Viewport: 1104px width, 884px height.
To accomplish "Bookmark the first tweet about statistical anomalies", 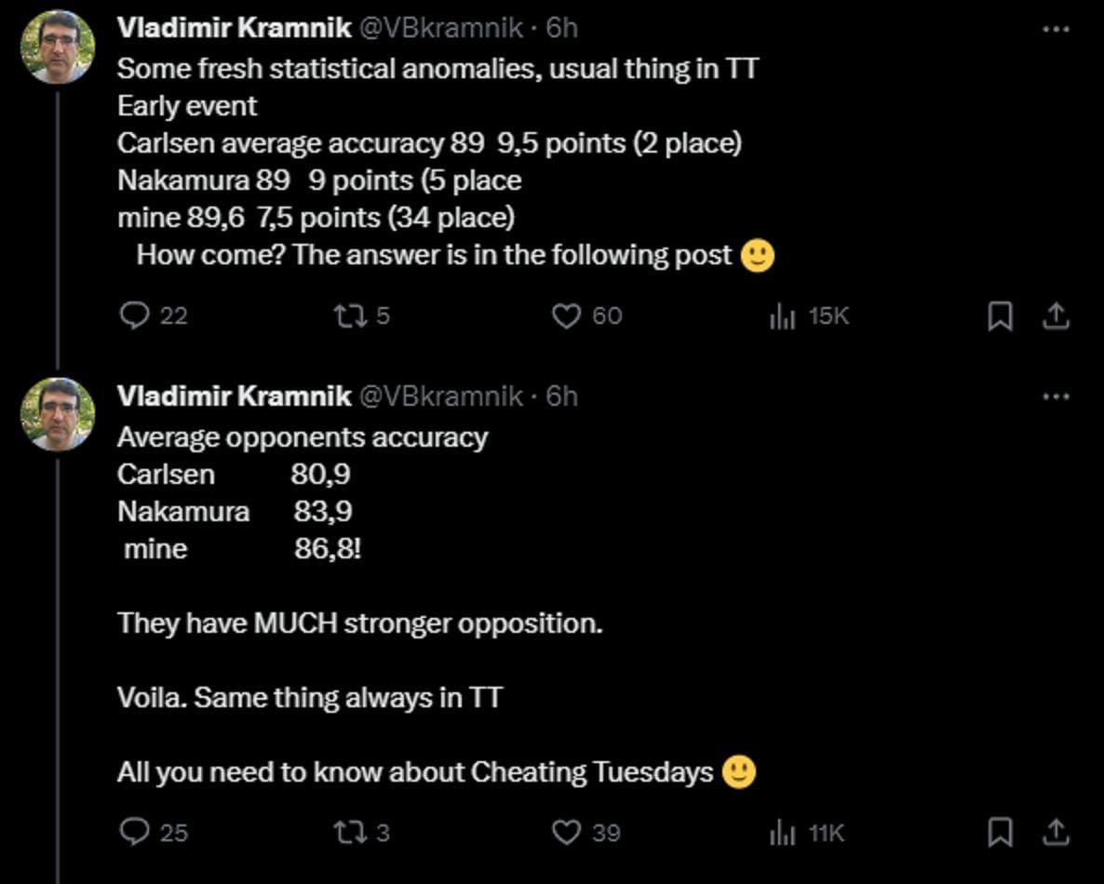I will [1000, 317].
